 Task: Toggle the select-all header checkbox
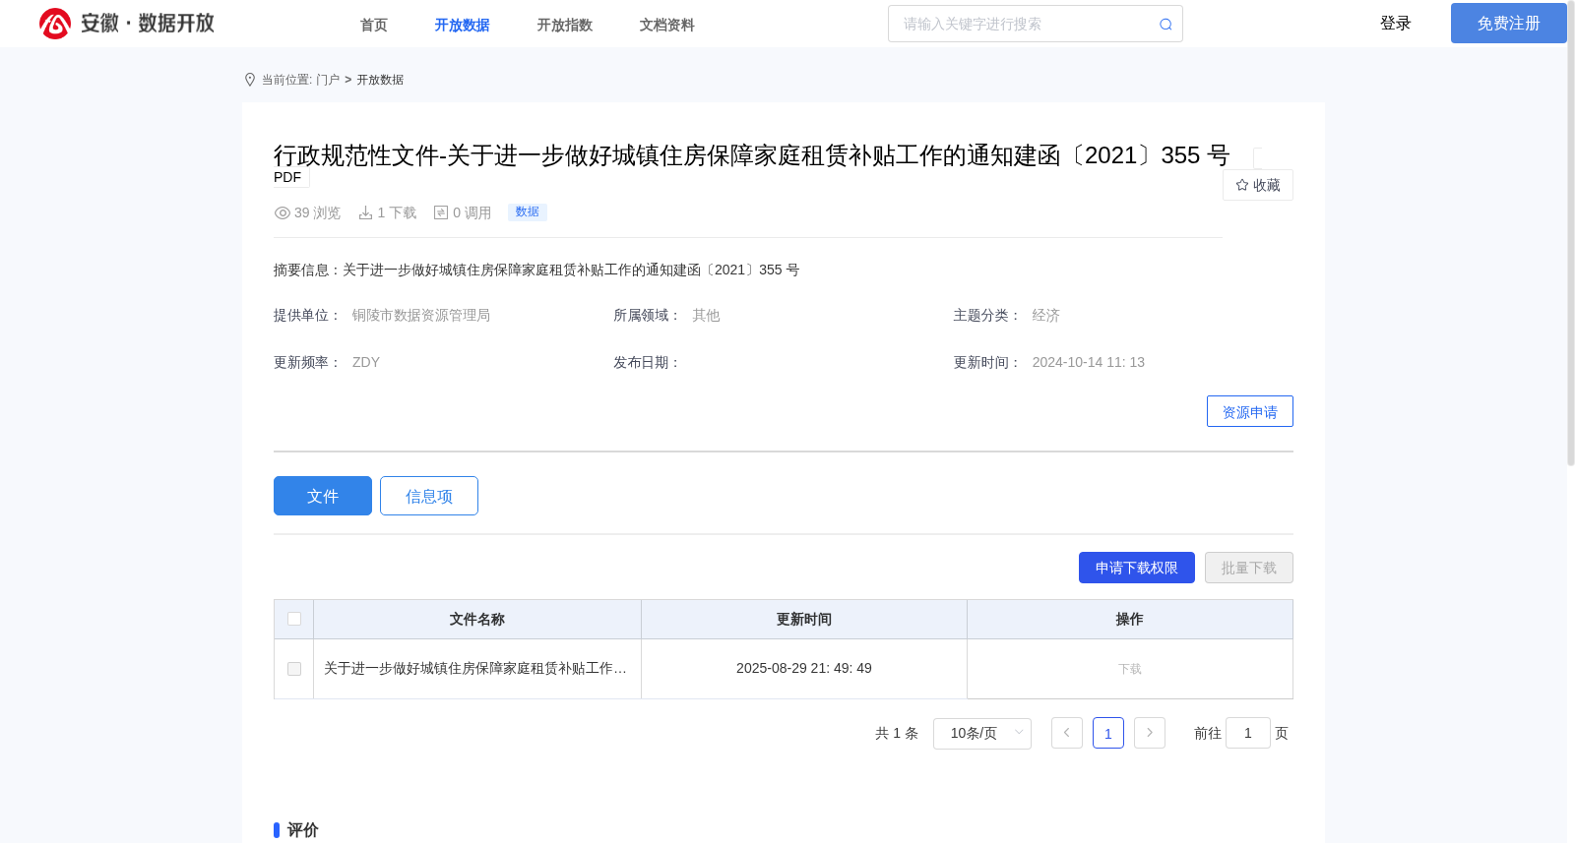294,619
